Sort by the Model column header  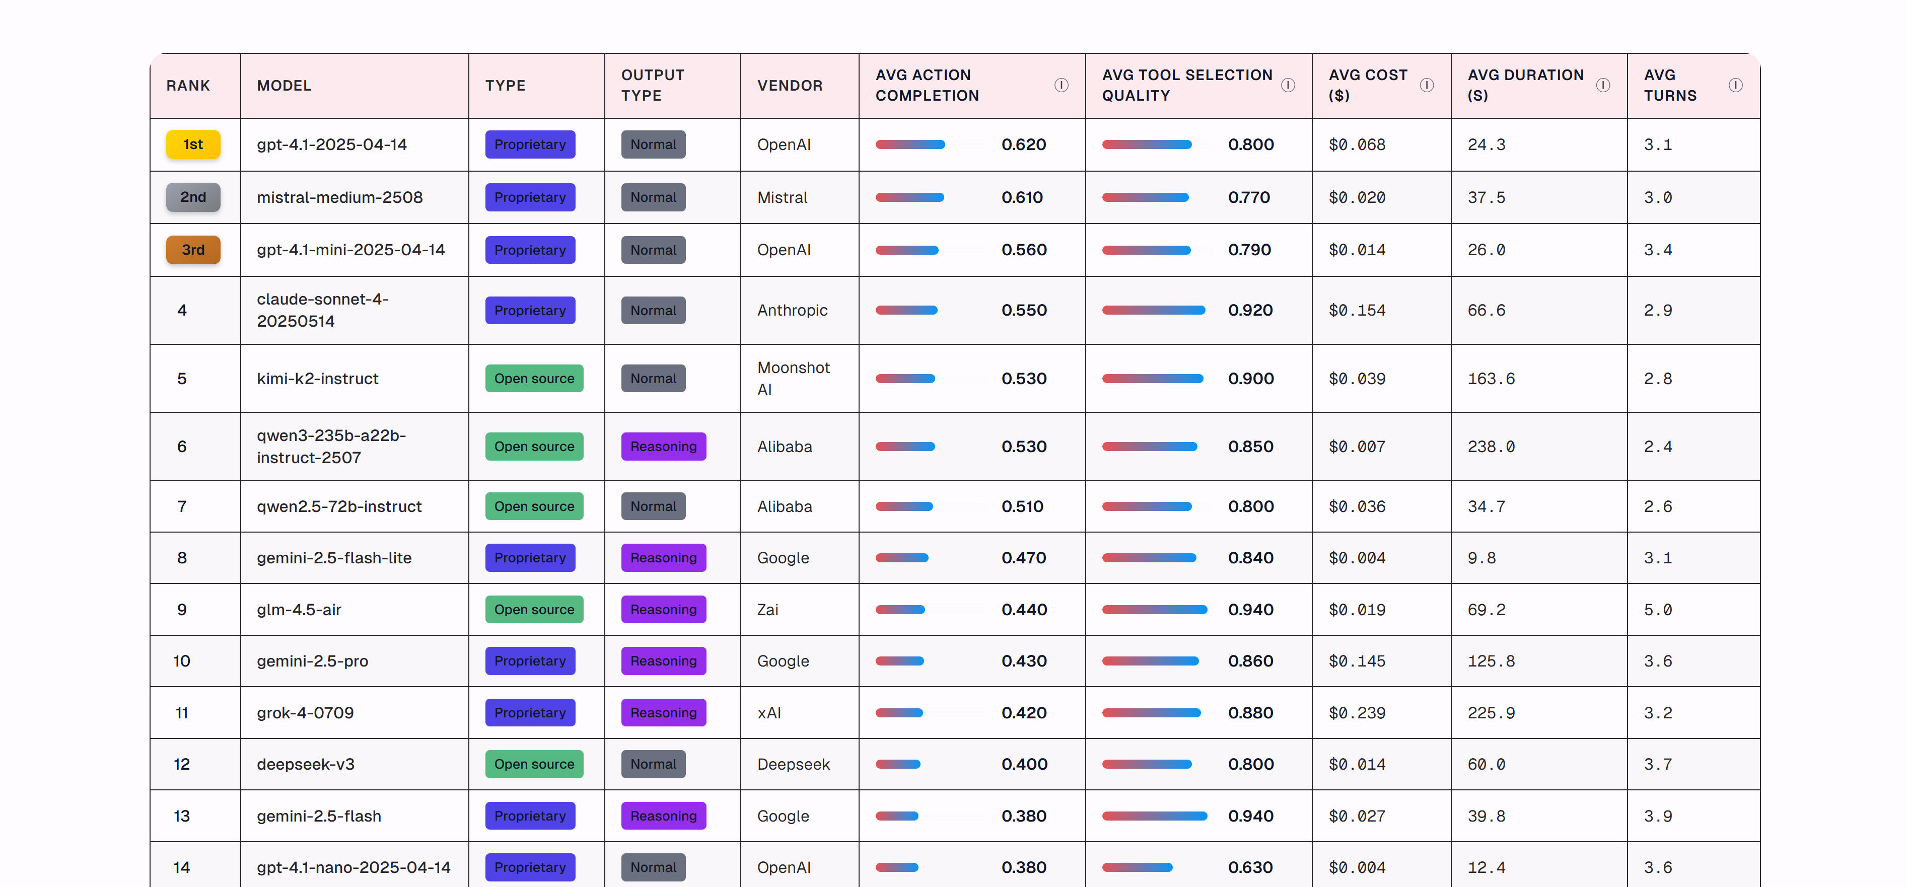[284, 86]
